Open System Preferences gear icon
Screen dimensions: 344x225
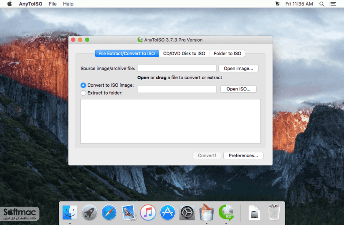[187, 212]
